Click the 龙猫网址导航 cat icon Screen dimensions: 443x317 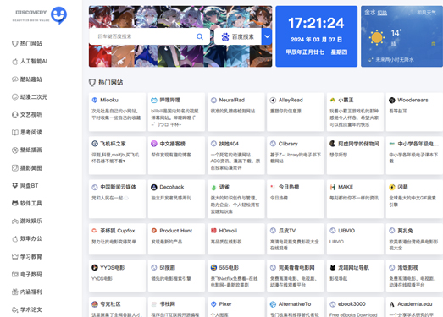[333, 268]
